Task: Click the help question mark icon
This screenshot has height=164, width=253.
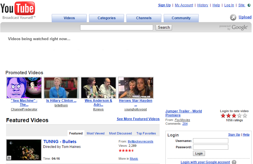Action: tap(234, 162)
